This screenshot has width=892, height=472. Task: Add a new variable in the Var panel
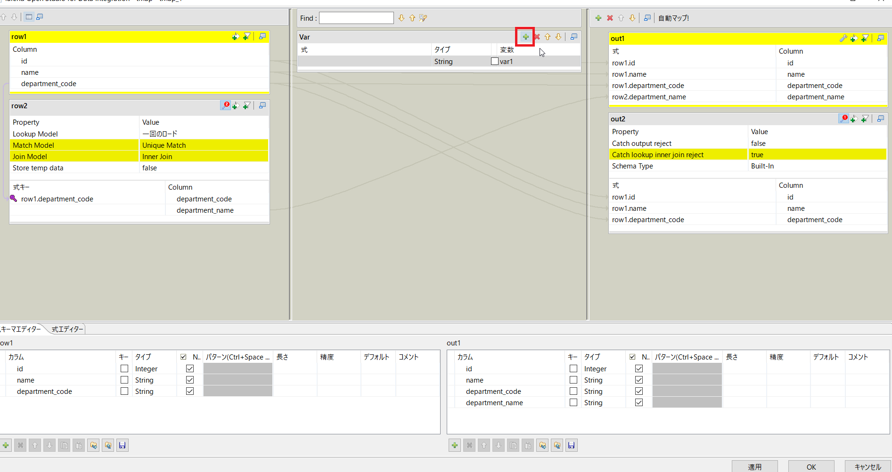[x=525, y=37]
